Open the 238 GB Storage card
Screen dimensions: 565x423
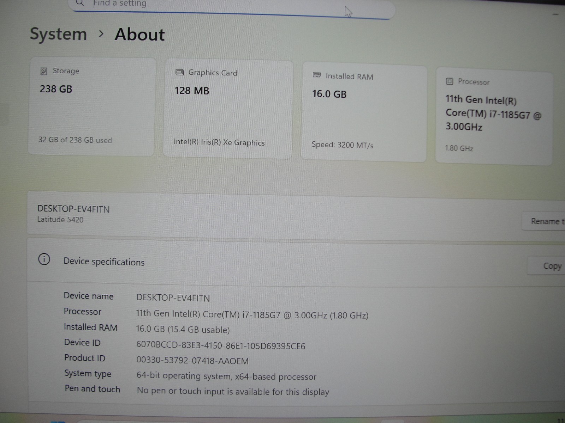[91, 106]
